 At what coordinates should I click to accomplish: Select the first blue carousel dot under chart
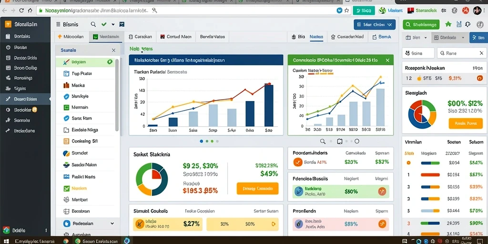tap(202, 141)
